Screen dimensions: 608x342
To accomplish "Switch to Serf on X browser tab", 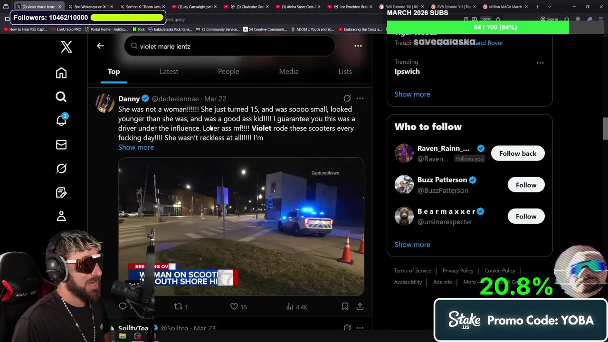I will tap(142, 7).
